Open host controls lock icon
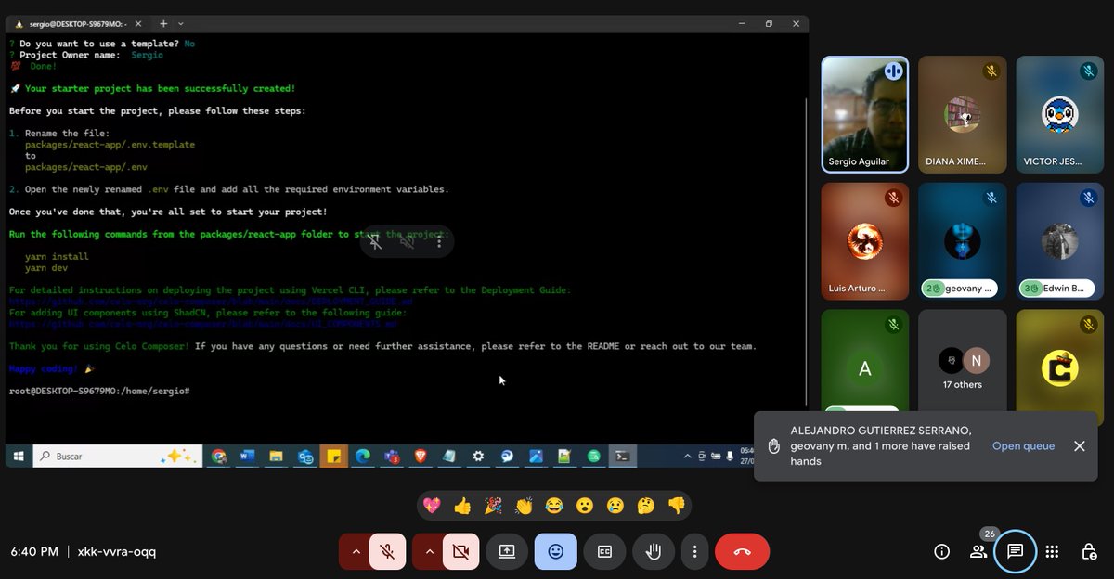Screen dimensions: 1114x579 tap(1089, 551)
